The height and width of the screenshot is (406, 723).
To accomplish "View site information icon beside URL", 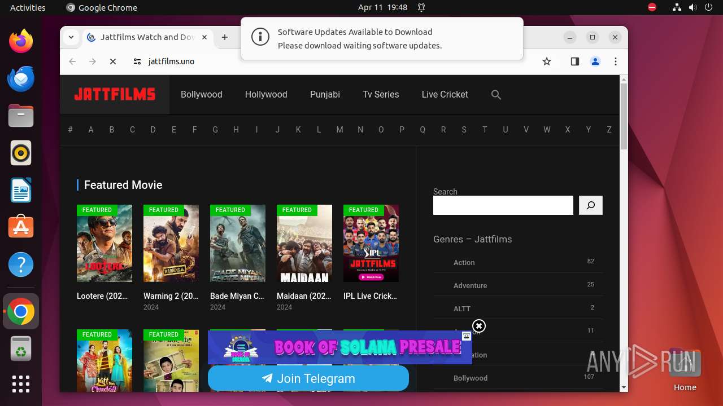I will (x=137, y=61).
